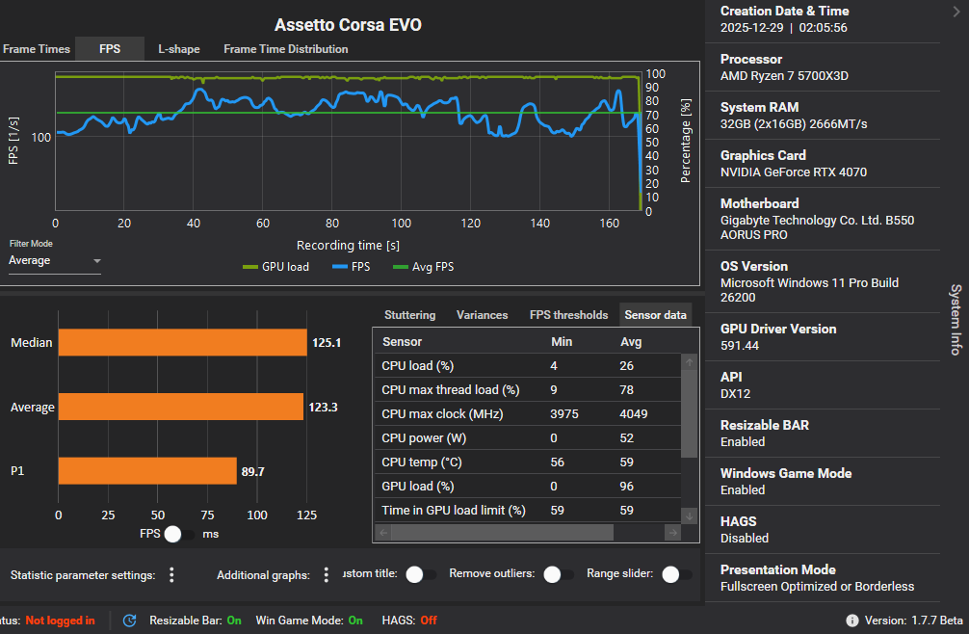Open the Frame Time Distribution tab
The width and height of the screenshot is (969, 634).
click(x=285, y=49)
